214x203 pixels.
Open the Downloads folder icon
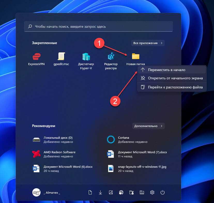[101, 192]
